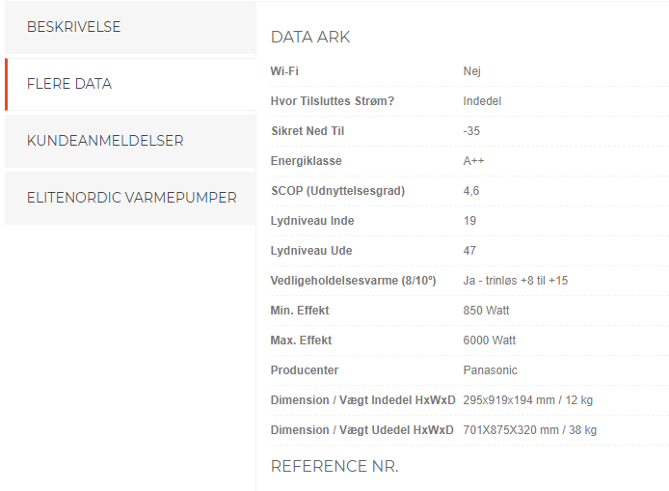
Task: Click the Sikret Ned Til label
Action: point(308,131)
